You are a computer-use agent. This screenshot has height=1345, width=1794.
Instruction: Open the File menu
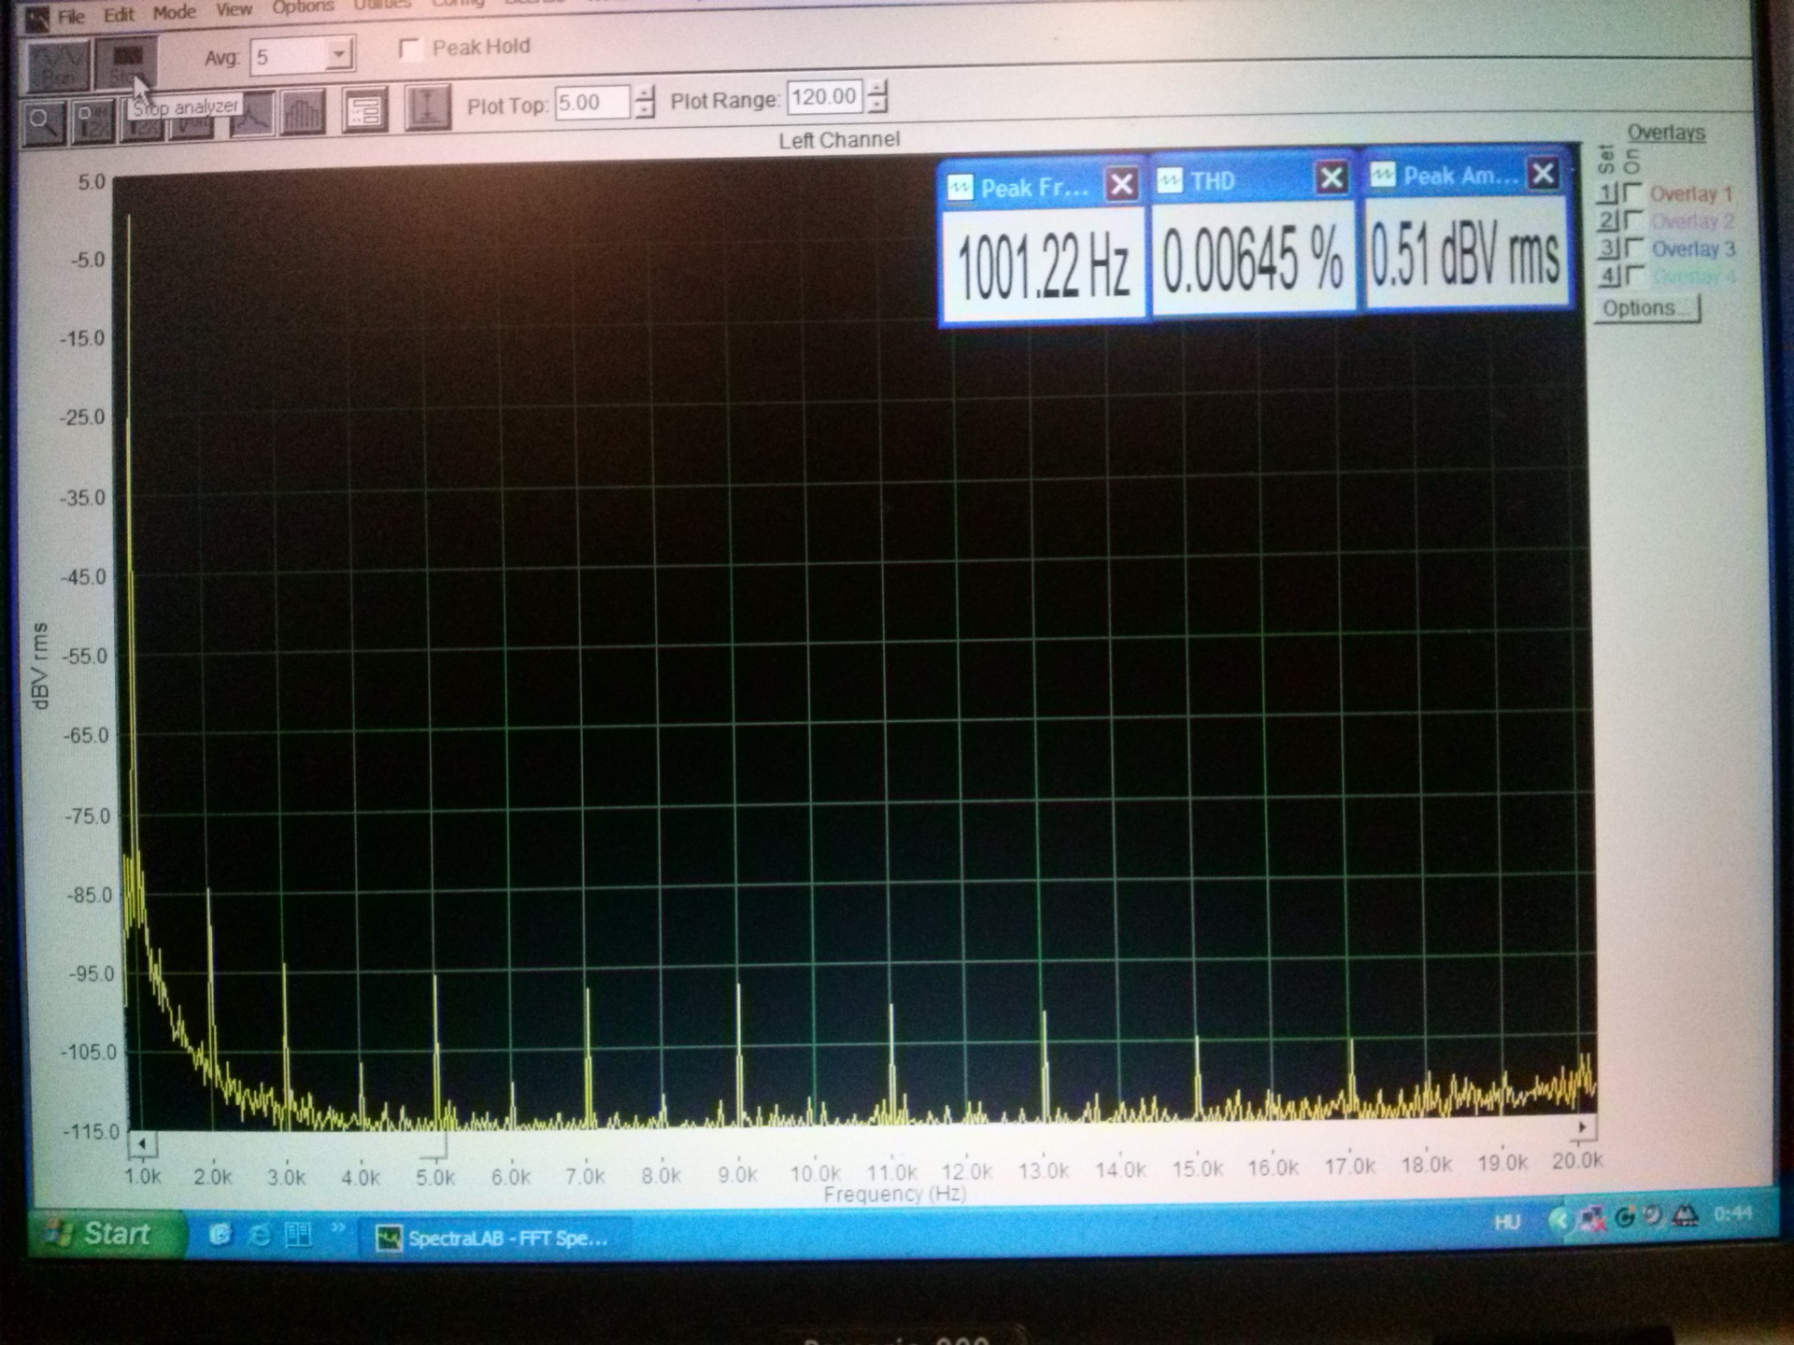(x=71, y=16)
